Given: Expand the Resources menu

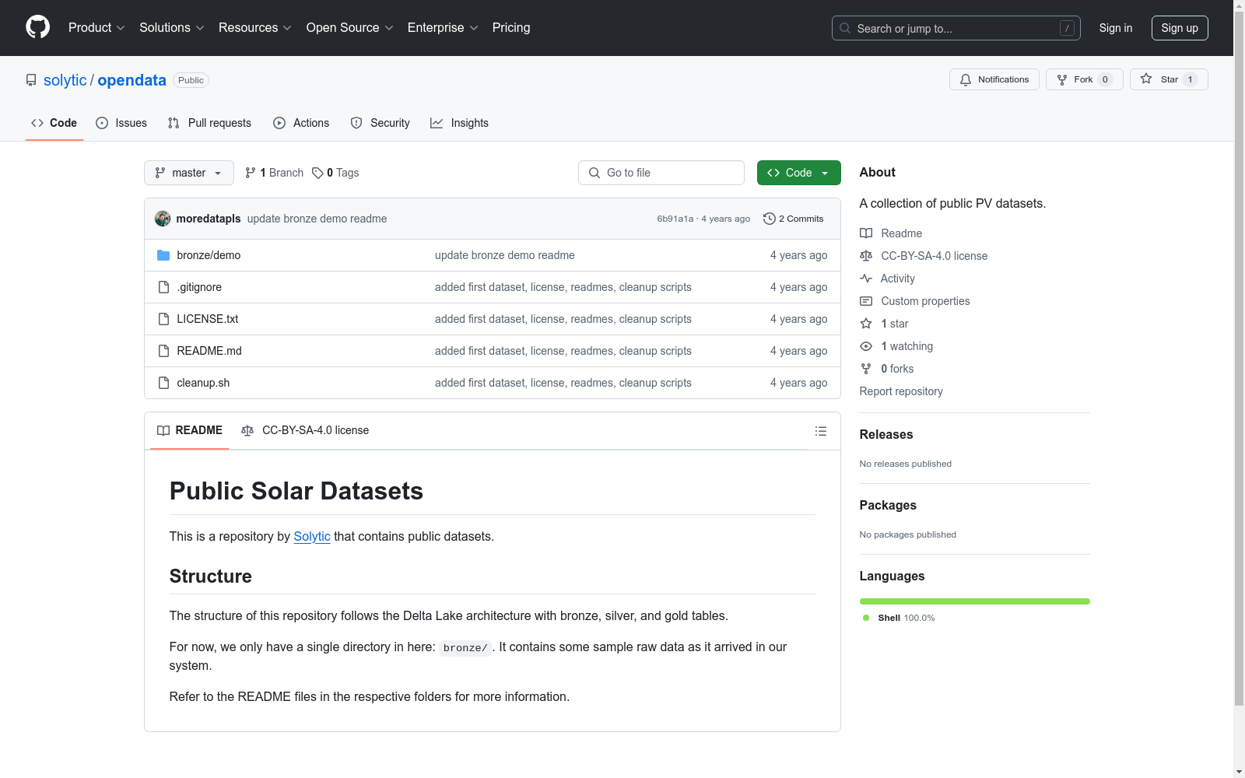Looking at the screenshot, I should 255,28.
